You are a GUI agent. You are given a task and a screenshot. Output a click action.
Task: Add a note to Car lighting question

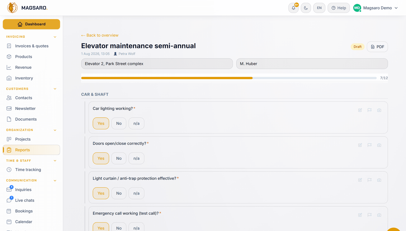(360, 110)
